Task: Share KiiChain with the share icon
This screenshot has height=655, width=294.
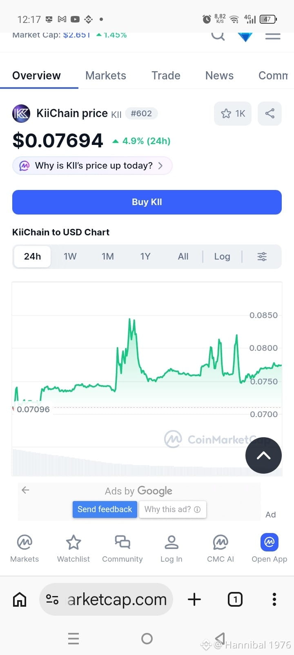Action: pos(270,113)
